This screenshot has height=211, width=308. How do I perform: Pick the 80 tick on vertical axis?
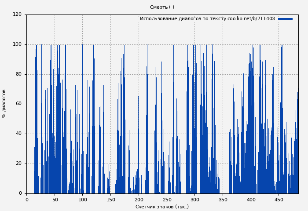[x=18, y=74]
